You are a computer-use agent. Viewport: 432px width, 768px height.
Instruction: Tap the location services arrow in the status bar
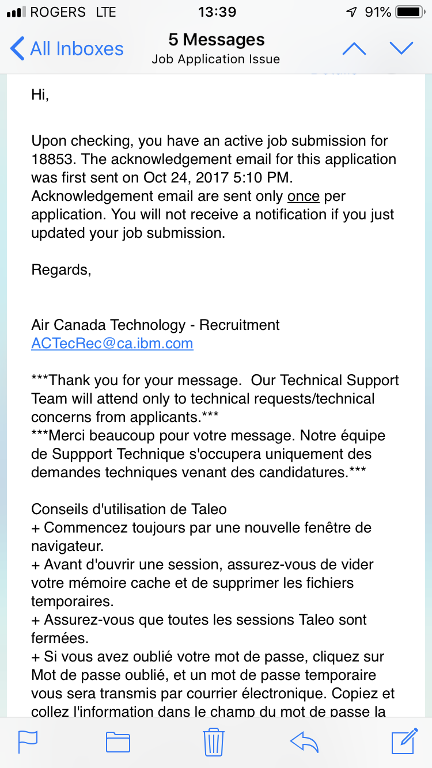click(x=351, y=12)
